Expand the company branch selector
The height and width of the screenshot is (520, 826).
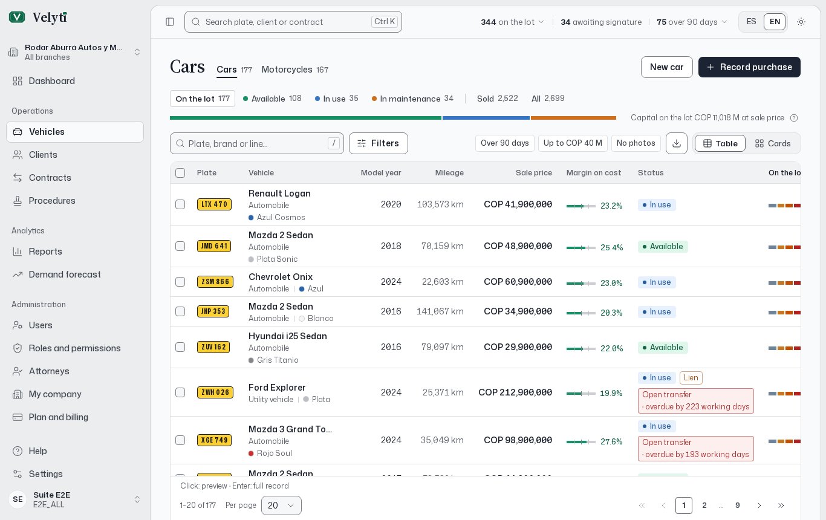click(75, 52)
